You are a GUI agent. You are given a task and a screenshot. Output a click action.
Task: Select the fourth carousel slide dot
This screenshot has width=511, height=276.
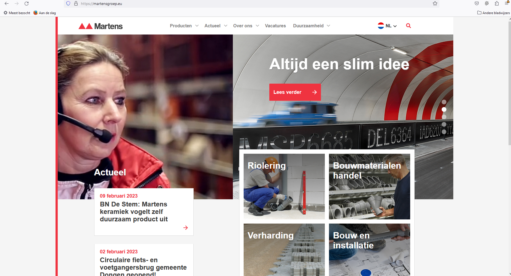[444, 124]
